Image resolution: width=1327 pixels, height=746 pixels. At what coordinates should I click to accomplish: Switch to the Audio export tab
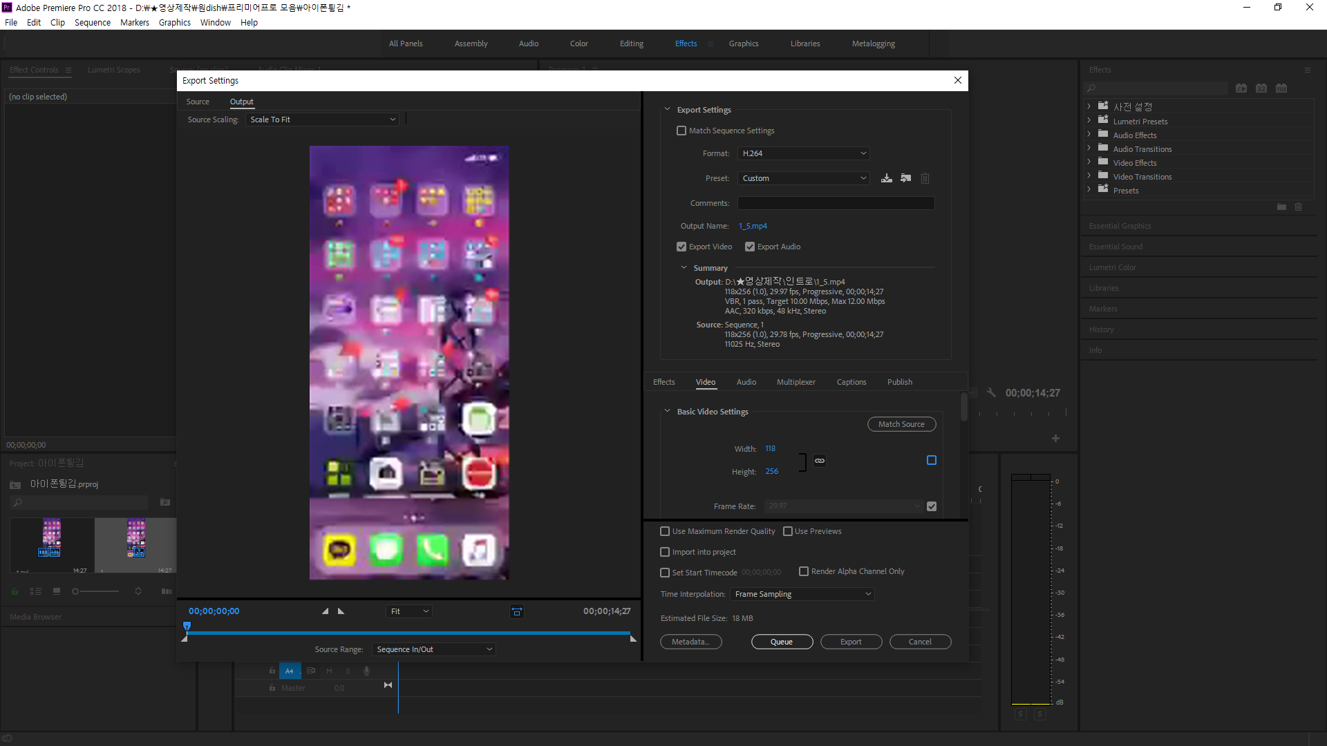[x=746, y=382]
